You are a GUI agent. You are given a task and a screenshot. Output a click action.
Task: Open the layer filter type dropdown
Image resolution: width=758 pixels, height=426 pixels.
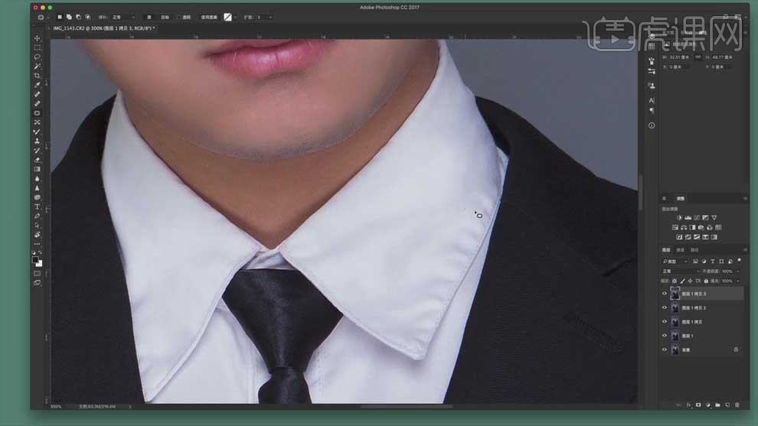675,262
